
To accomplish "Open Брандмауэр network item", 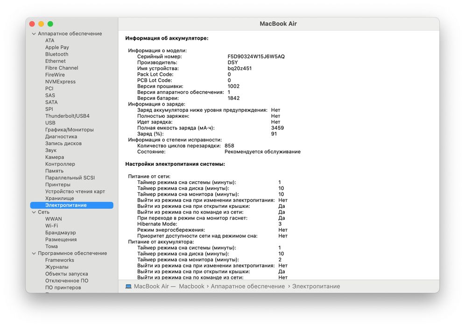I will (61, 233).
